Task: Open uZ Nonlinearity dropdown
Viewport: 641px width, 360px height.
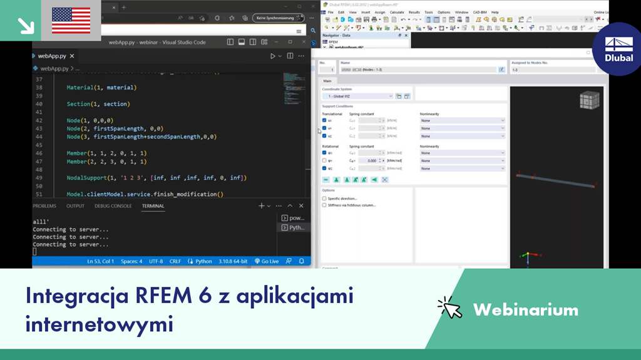Action: [463, 136]
